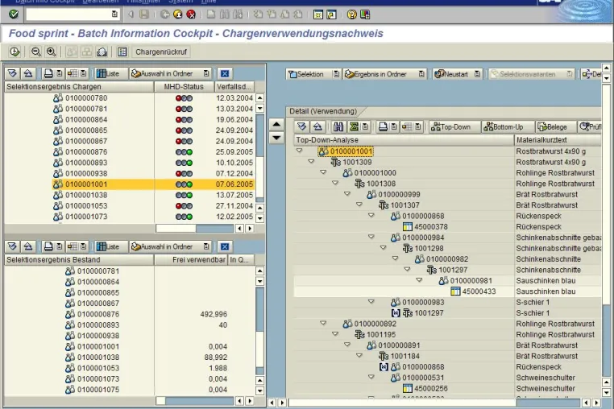Select the Detail (Verwendung) tab
614x409 pixels.
click(323, 111)
